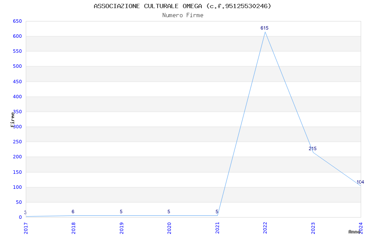Click the x-axis year 2019
365x236 pixels.
(x=122, y=228)
